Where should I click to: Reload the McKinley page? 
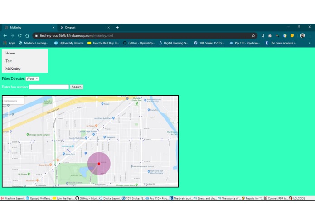click(19, 35)
